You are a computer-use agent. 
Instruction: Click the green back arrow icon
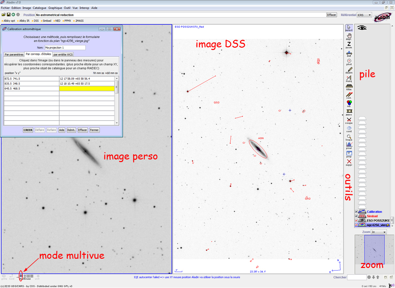click(x=13, y=15)
